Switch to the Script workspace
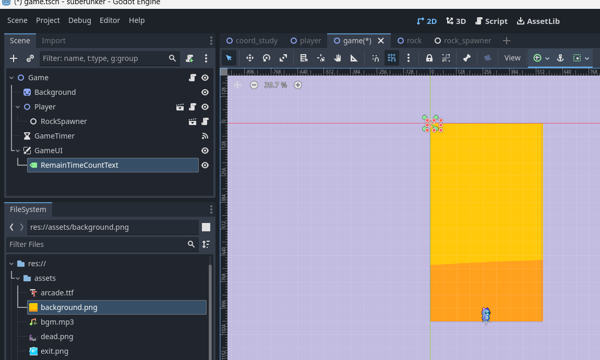Viewport: 600px width, 360px height. [491, 21]
